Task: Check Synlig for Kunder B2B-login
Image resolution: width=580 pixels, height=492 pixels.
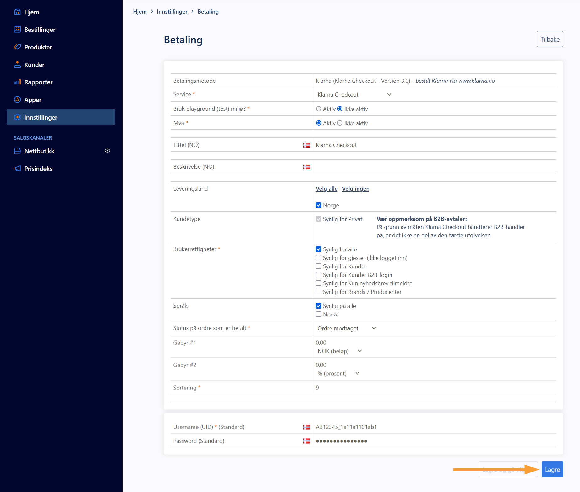Action: [319, 275]
